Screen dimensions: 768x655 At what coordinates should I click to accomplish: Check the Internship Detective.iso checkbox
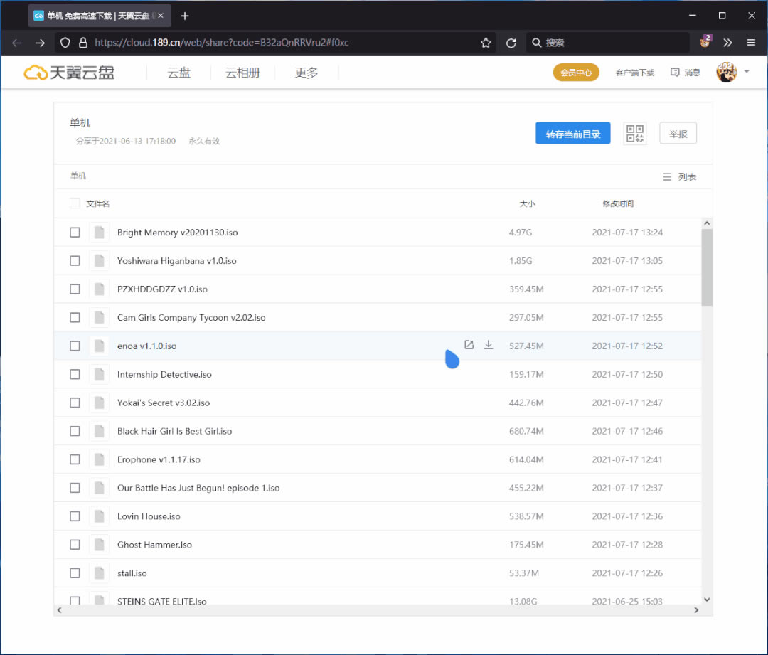[x=75, y=374]
